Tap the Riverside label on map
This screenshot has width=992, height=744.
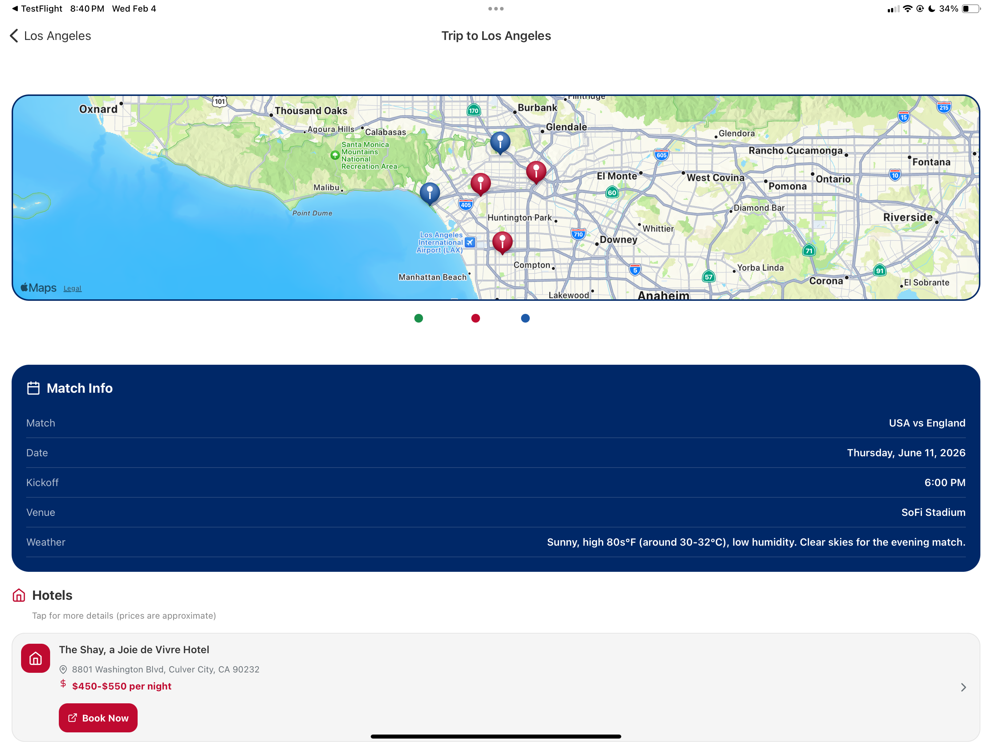908,218
